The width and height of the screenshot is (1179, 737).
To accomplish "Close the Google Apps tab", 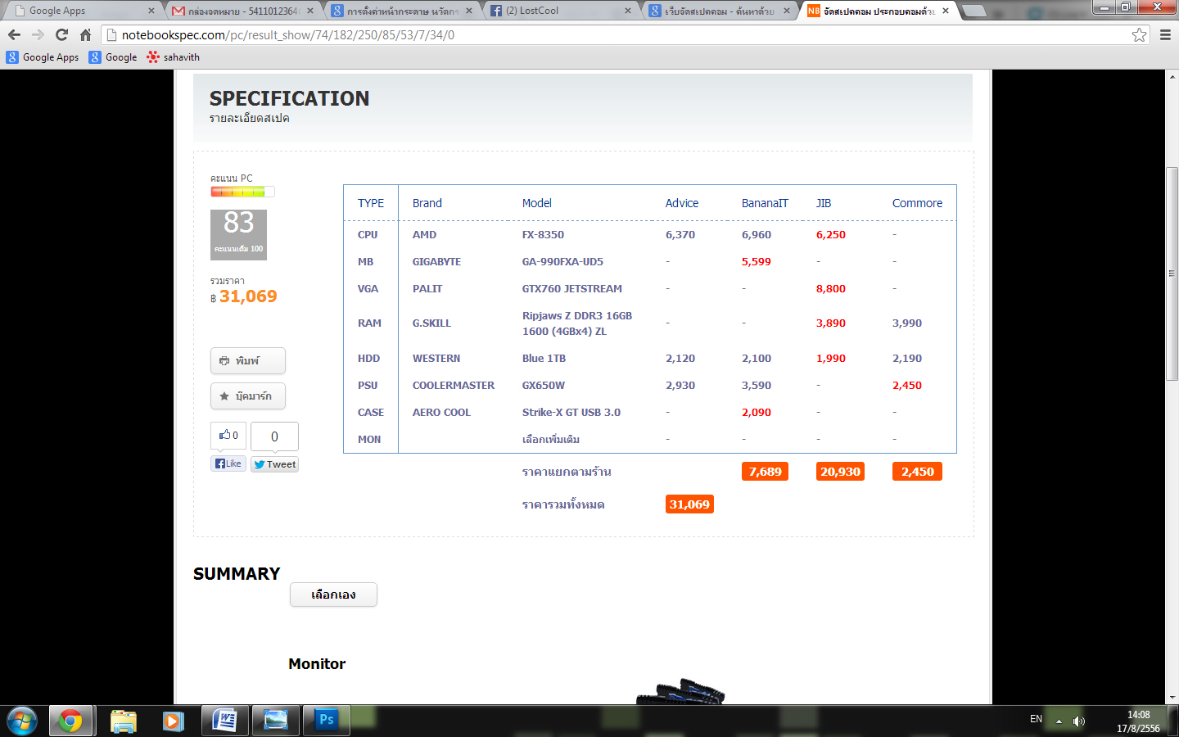I will pyautogui.click(x=151, y=11).
